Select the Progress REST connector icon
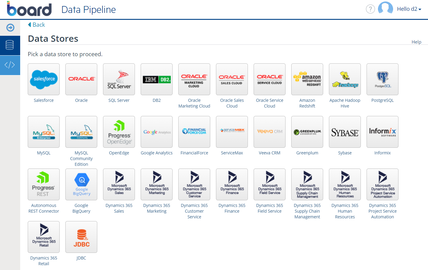The image size is (428, 270). coord(44,184)
